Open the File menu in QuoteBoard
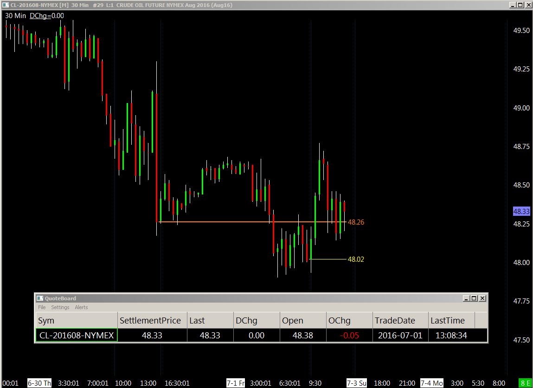Image resolution: width=533 pixels, height=388 pixels. coord(42,307)
